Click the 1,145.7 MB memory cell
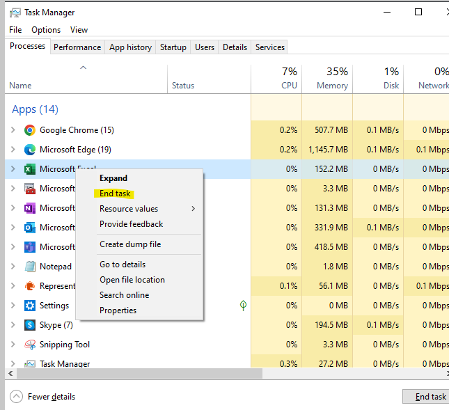The image size is (449, 410). [x=328, y=150]
